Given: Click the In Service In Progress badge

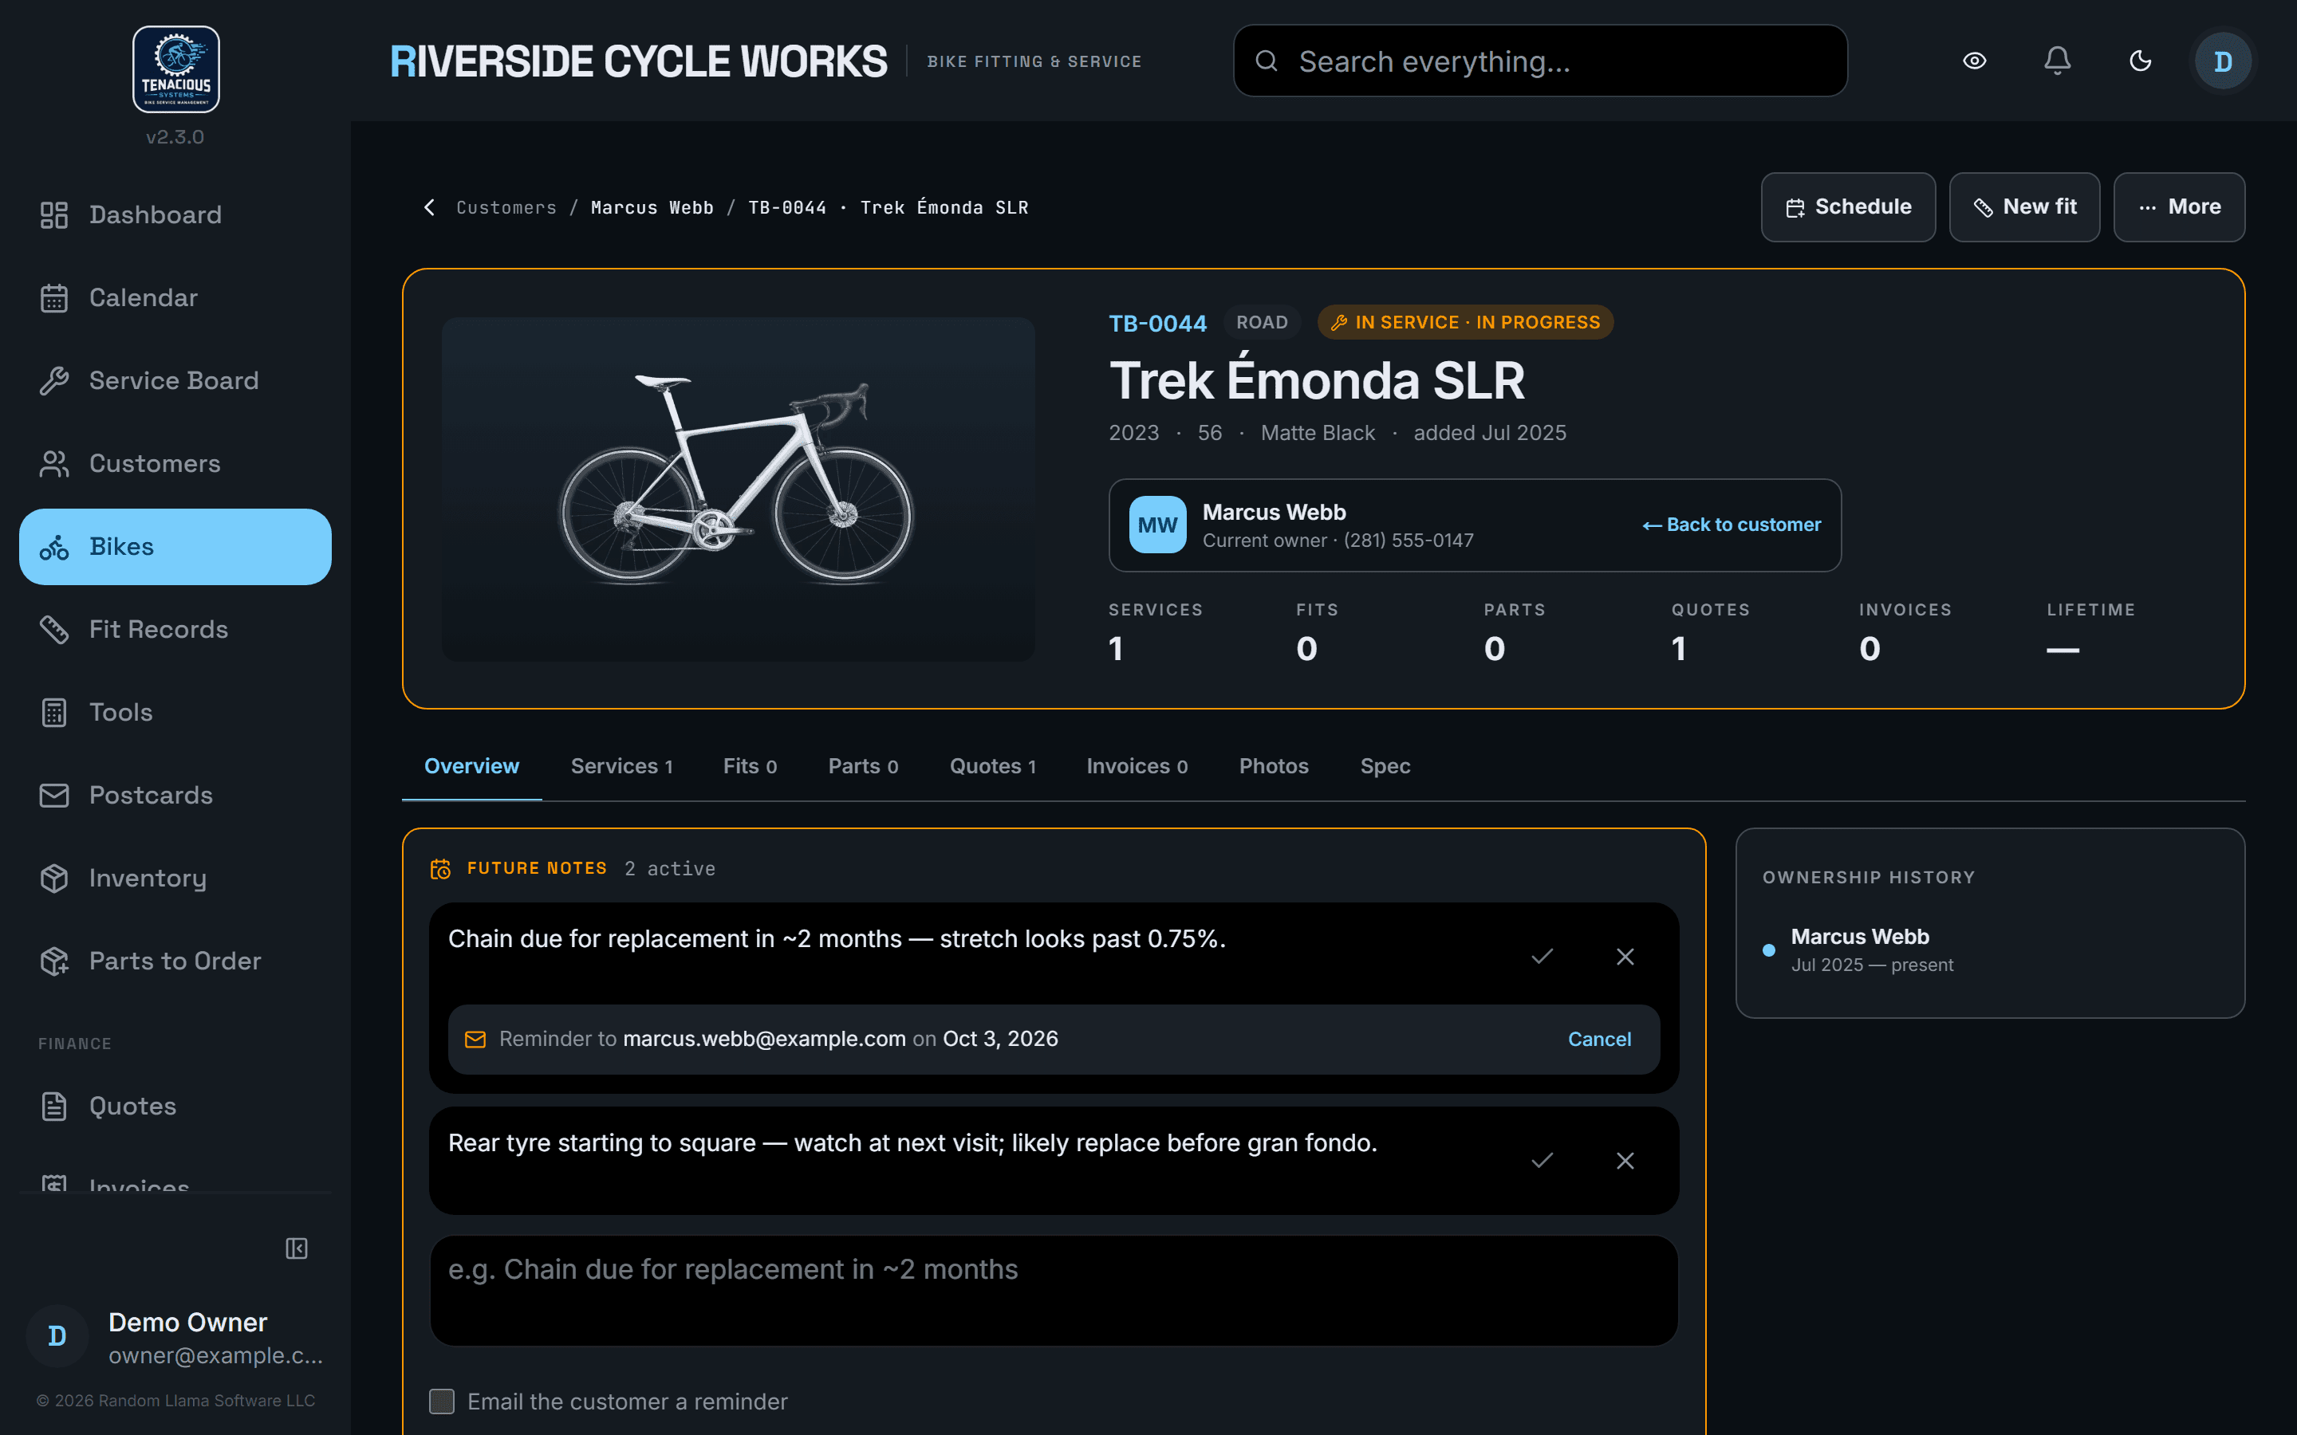Looking at the screenshot, I should (1464, 323).
